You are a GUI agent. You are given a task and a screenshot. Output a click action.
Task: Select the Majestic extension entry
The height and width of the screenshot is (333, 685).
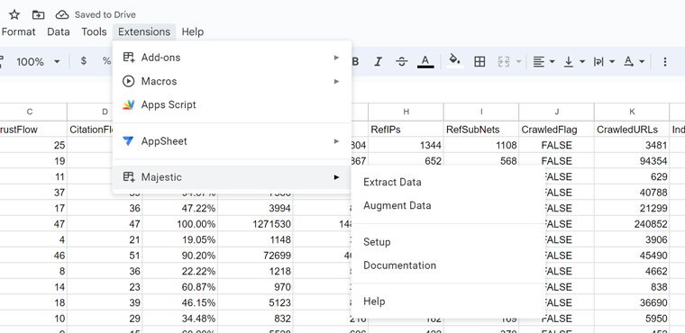[x=232, y=177]
